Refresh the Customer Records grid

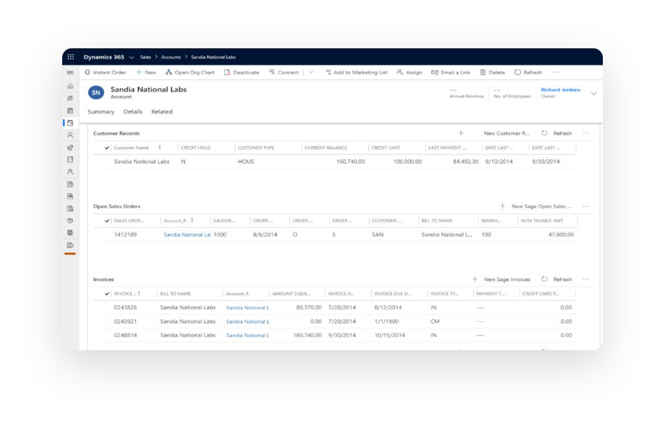(557, 134)
